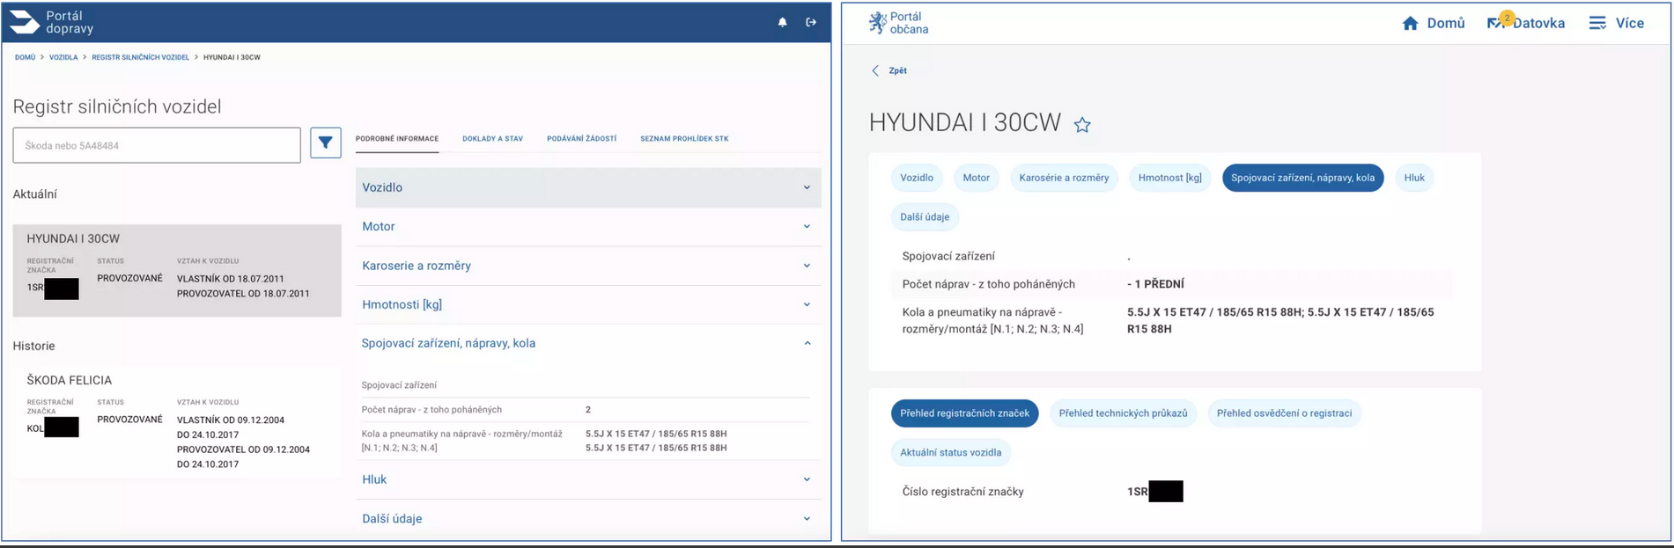Viewport: 1674px width, 548px height.
Task: Select the Motor pill in Portál občana
Action: coord(976,178)
